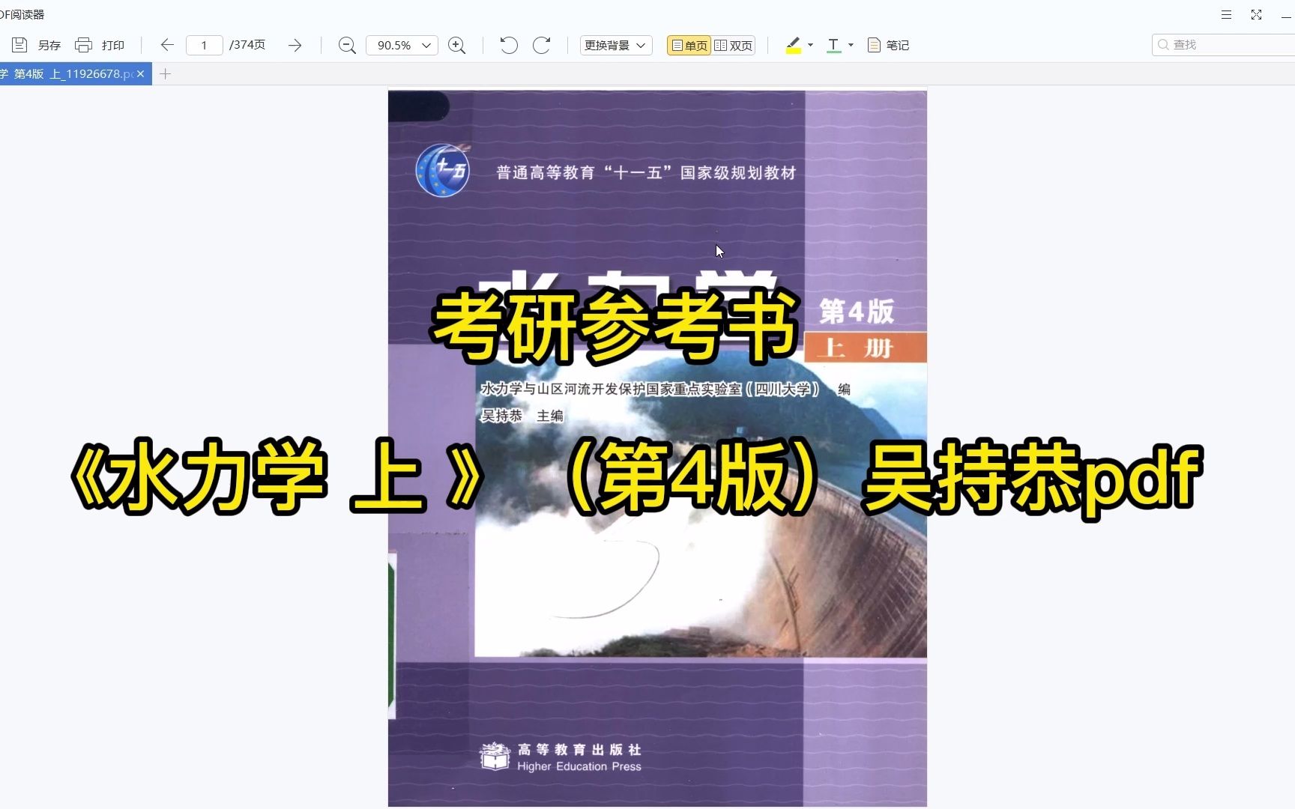Click the Save As (另存) icon
Screen dimensions: 1295x809
[x=19, y=45]
